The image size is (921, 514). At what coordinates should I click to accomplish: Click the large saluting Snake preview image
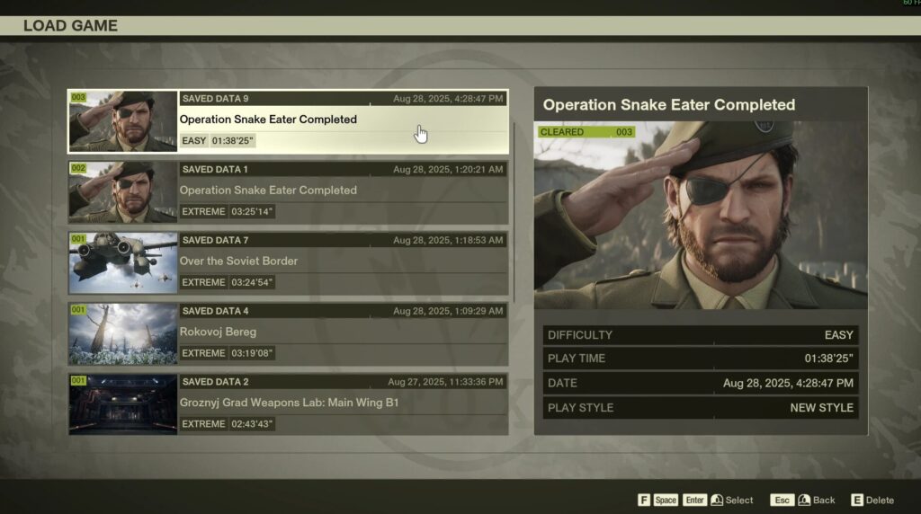[x=700, y=216]
